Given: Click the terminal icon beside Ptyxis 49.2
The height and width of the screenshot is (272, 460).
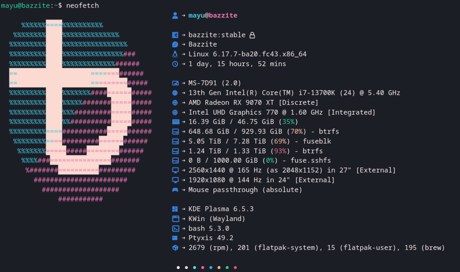Looking at the screenshot, I should (x=175, y=238).
